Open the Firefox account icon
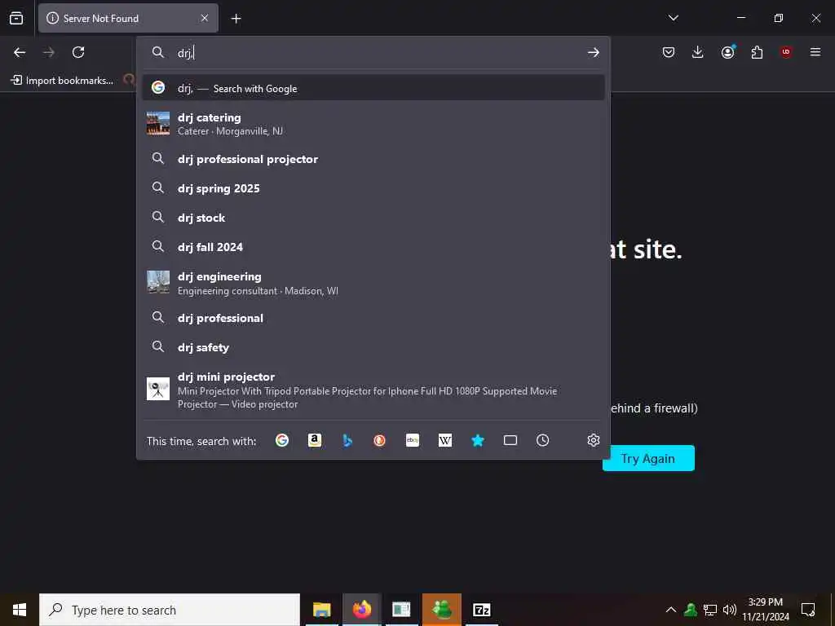835x626 pixels. pos(728,52)
